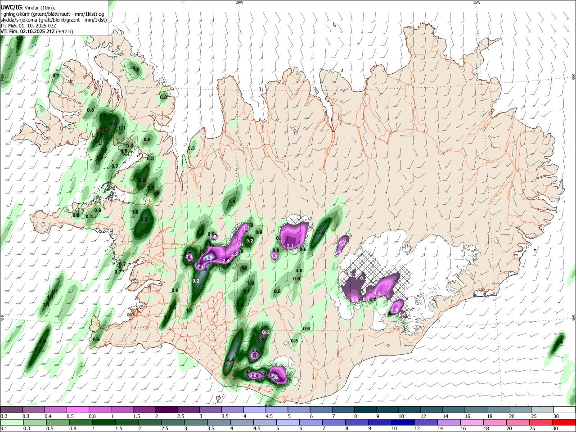576x432 pixels.
Task: Click the pale pink 16 mm rain swatch
Action: [472, 422]
